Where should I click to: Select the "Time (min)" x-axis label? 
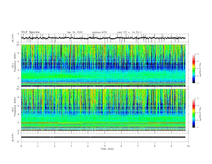(107, 149)
